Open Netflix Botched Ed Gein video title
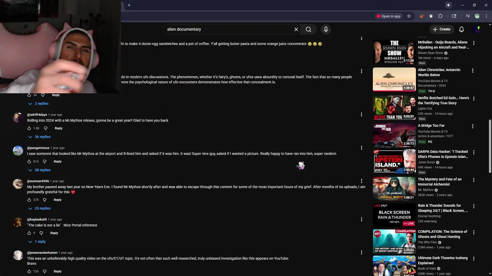The image size is (492, 276). tap(443, 100)
